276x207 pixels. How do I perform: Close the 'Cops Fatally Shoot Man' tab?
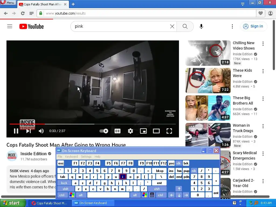tap(65, 4)
